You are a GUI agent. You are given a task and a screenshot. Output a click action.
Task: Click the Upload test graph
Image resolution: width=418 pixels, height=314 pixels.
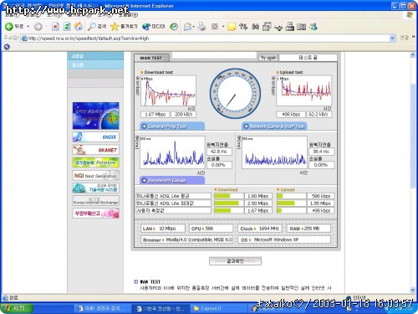point(303,91)
